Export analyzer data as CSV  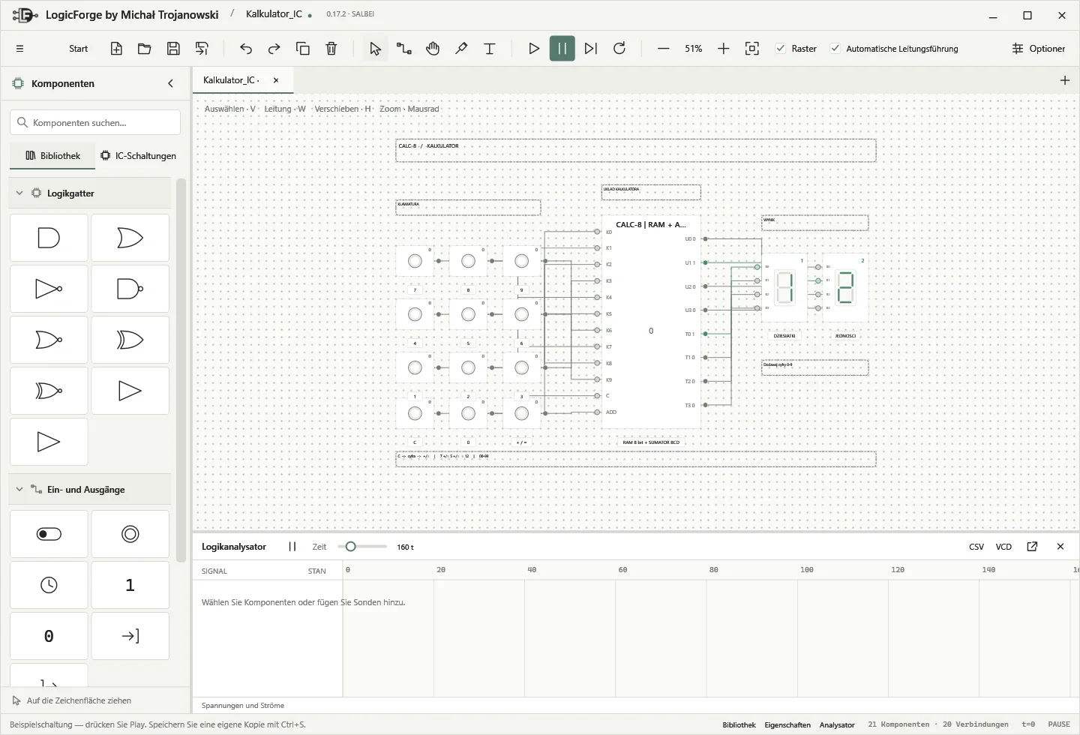[x=976, y=547]
